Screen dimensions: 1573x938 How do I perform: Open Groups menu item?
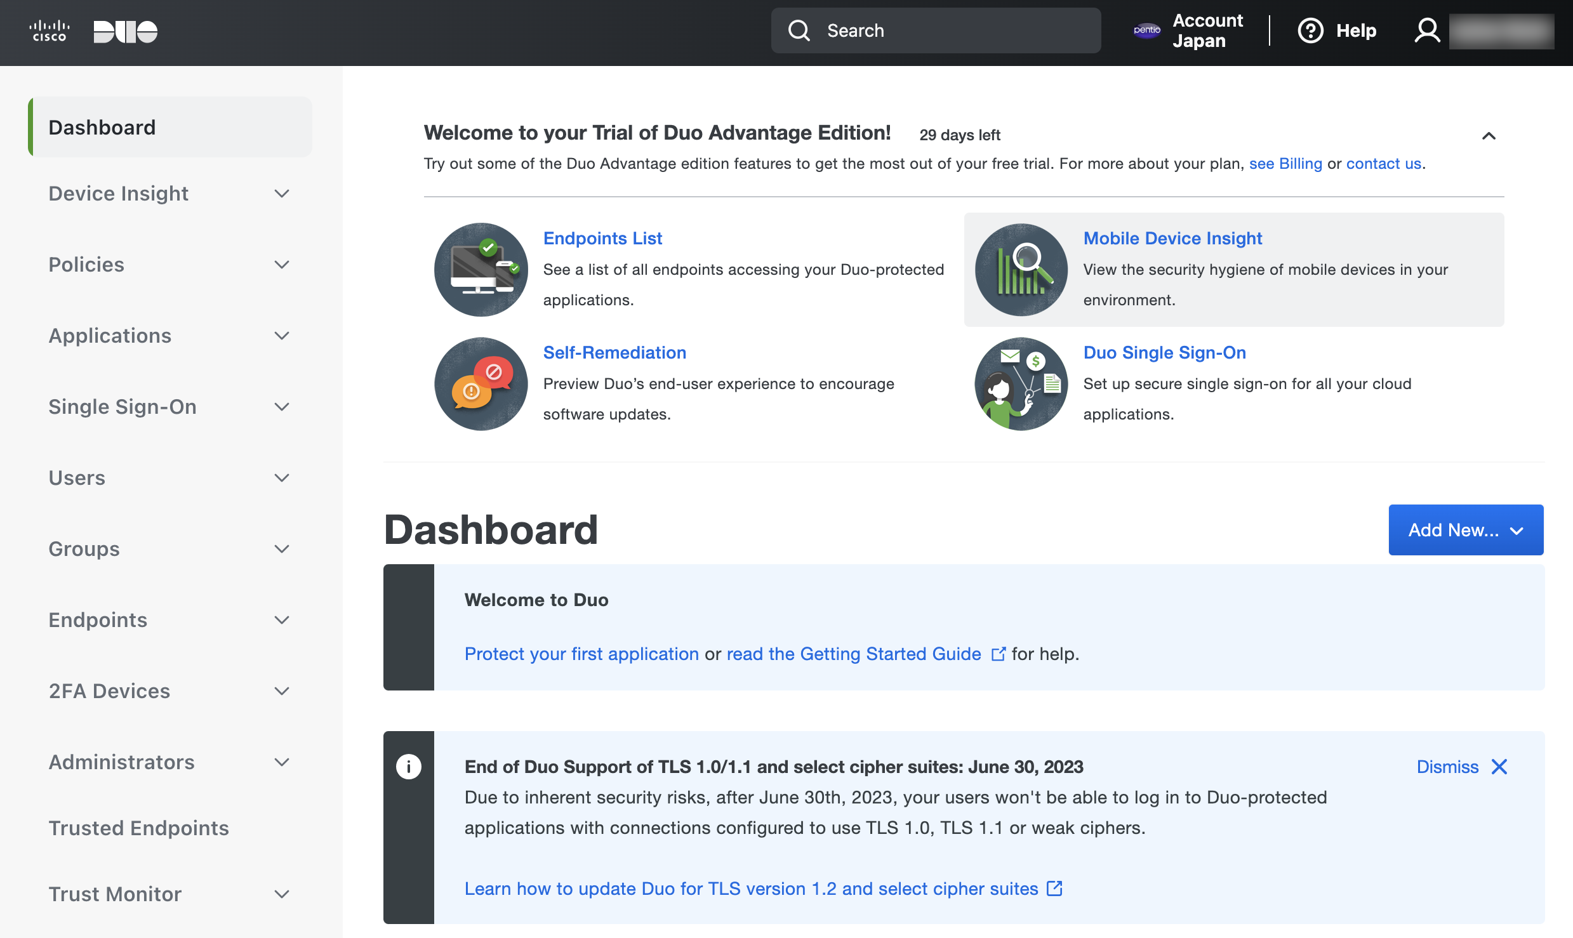tap(84, 549)
